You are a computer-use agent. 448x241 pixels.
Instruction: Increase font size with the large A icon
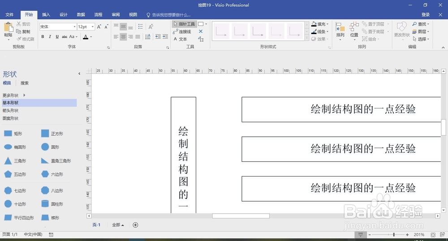click(x=99, y=26)
